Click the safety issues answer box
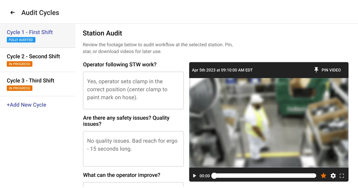Image resolution: width=358 pixels, height=188 pixels. (133, 149)
